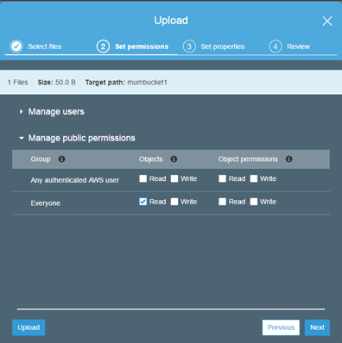The height and width of the screenshot is (343, 342).
Task: Expand the Manage users section arrow
Action: [x=21, y=111]
